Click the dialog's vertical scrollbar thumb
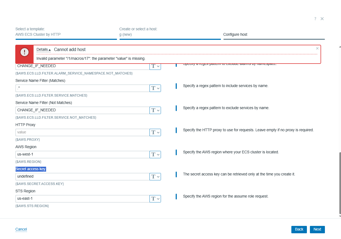Viewport: 341px width, 239px height. pos(340,183)
